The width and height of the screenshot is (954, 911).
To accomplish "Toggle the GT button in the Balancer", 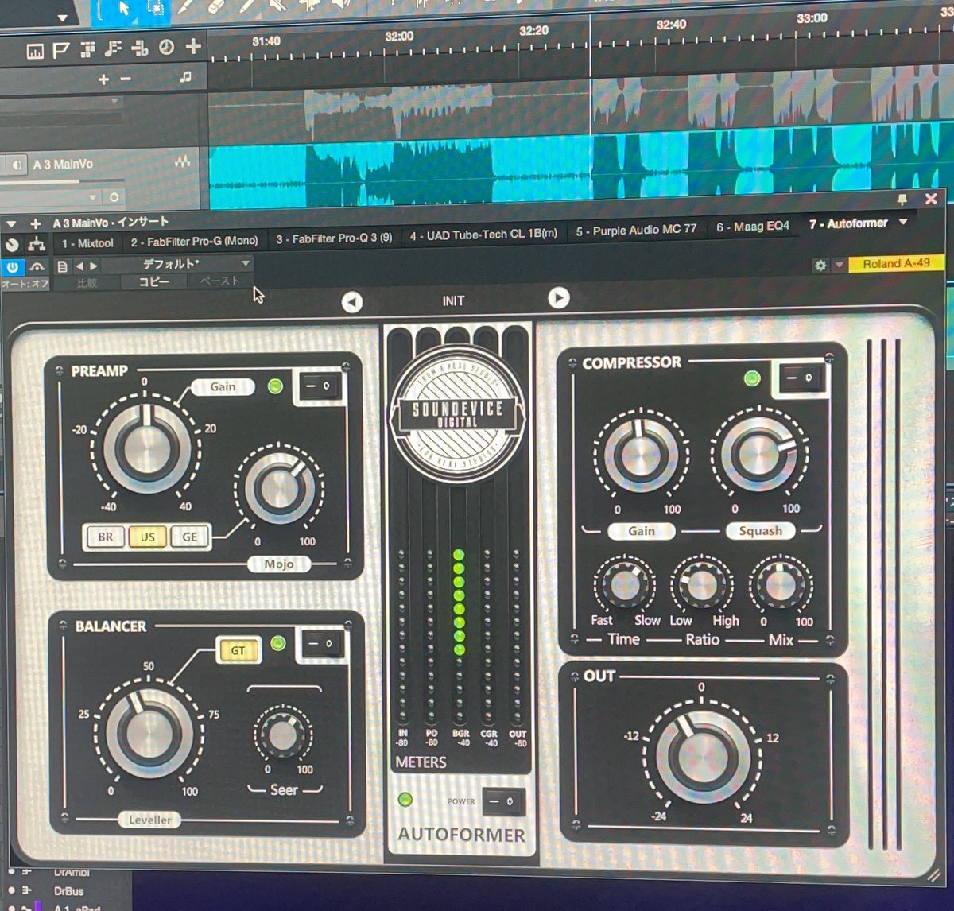I will (x=238, y=651).
